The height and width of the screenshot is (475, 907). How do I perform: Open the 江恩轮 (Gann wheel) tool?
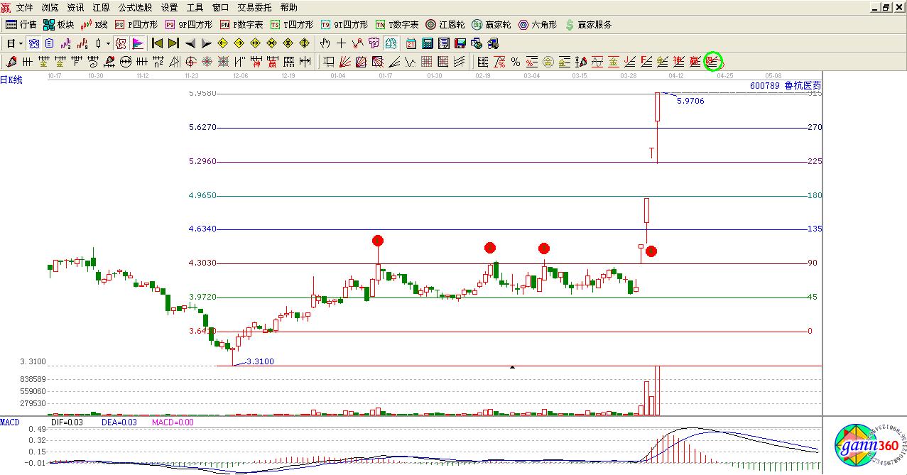pos(445,25)
